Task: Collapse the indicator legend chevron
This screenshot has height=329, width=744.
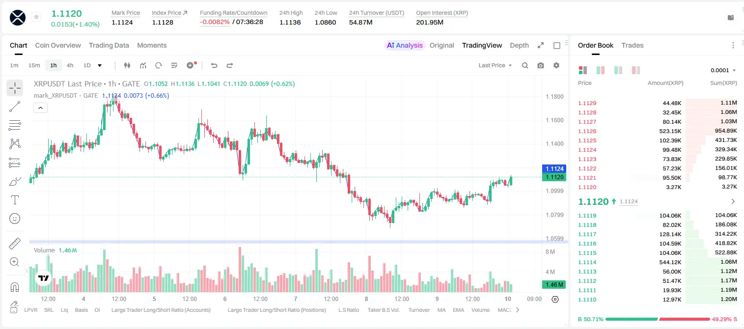Action: 40,108
